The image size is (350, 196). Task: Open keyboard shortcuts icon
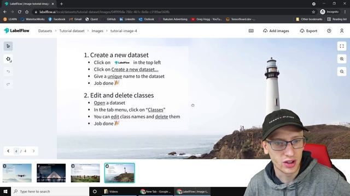point(251,31)
